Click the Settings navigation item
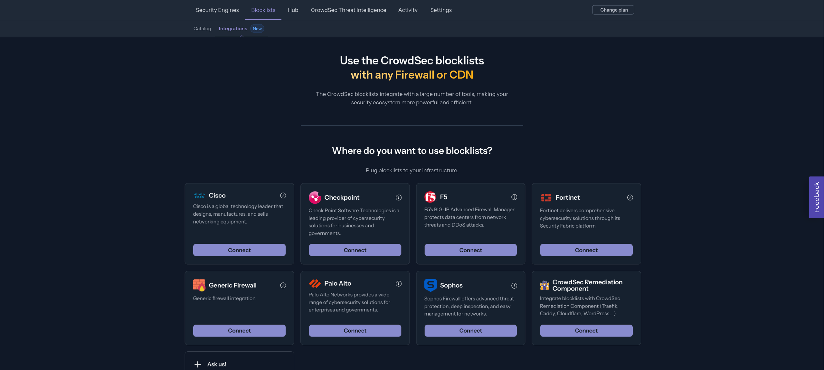The width and height of the screenshot is (824, 370). [441, 10]
